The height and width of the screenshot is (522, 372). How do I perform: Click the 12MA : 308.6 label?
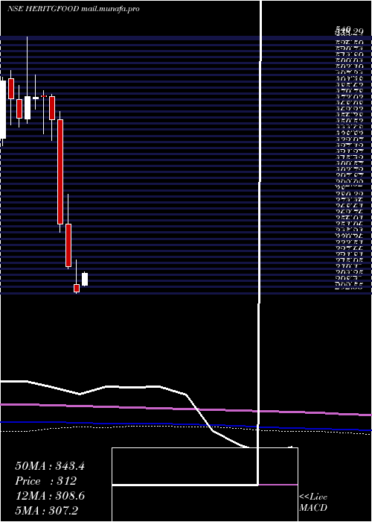coord(50,496)
